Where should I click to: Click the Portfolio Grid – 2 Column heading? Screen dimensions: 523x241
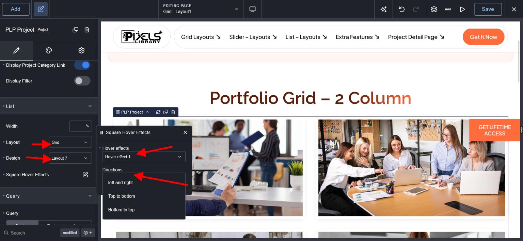[x=310, y=98]
